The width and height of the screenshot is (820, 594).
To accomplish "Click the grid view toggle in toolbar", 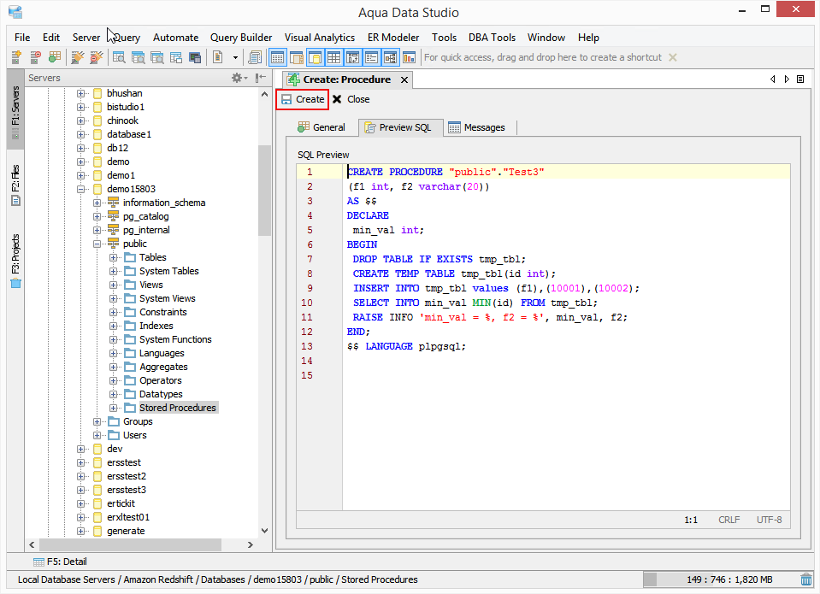I will (x=333, y=57).
